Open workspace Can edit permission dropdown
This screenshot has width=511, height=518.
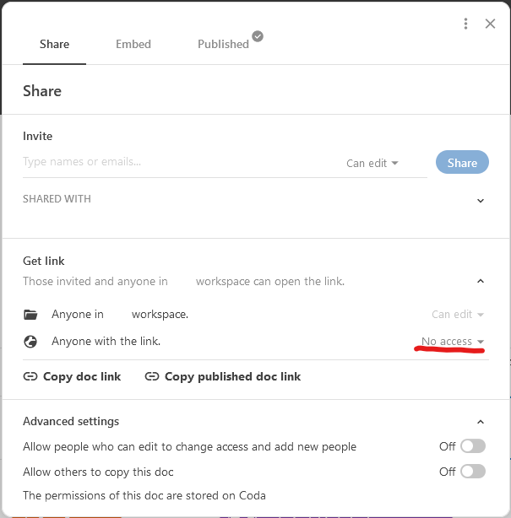point(458,315)
